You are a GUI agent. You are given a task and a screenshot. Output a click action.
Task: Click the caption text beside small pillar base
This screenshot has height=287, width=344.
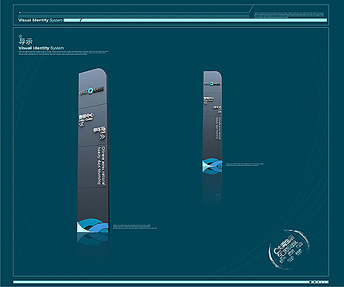pyautogui.click(x=245, y=164)
